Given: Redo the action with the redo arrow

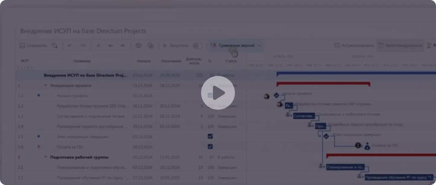Looking at the screenshot, I should point(82,45).
